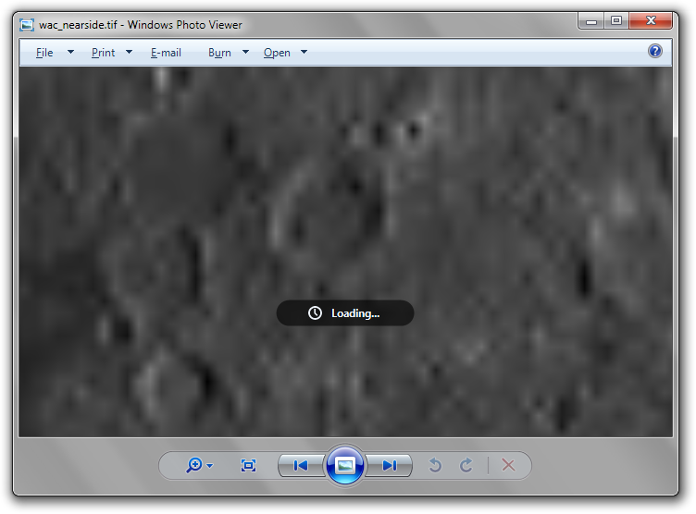
Task: Delete the current image
Action: coord(508,465)
